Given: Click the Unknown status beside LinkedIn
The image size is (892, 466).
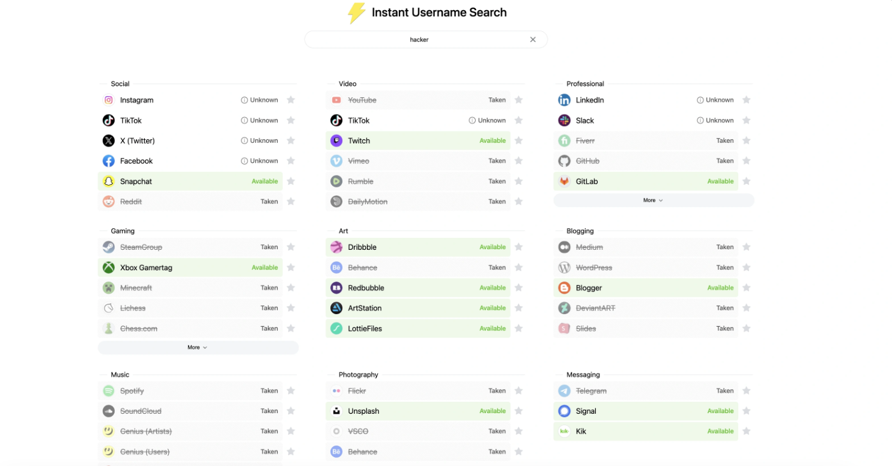Looking at the screenshot, I should point(715,100).
